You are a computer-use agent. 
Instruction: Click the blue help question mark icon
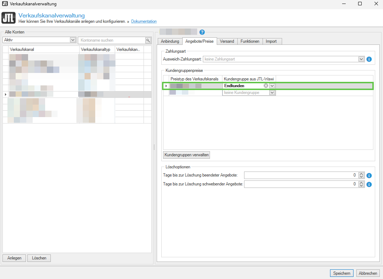coord(203,32)
